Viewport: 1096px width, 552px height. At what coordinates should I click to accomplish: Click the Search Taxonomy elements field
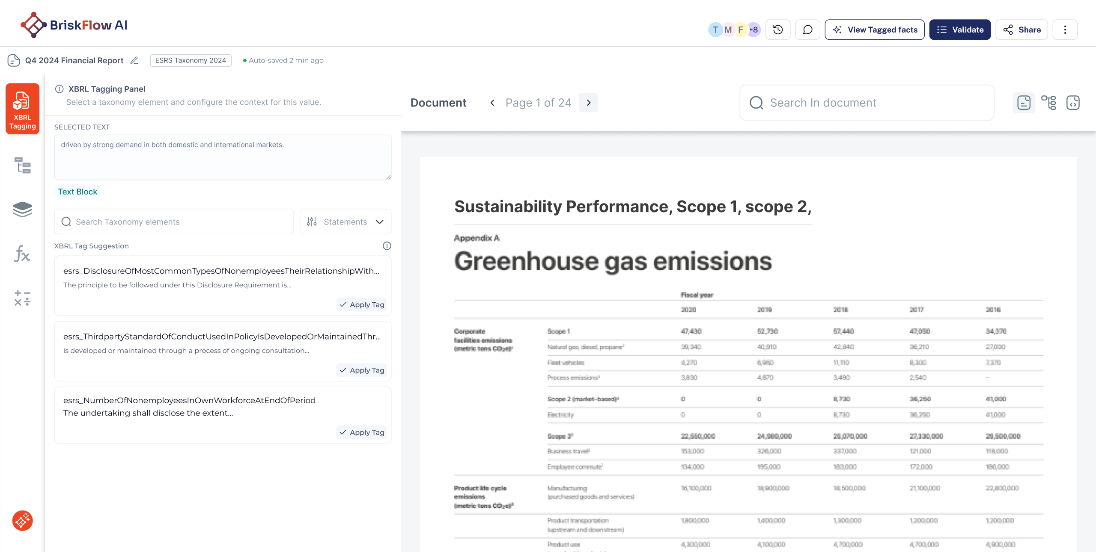[x=174, y=221]
